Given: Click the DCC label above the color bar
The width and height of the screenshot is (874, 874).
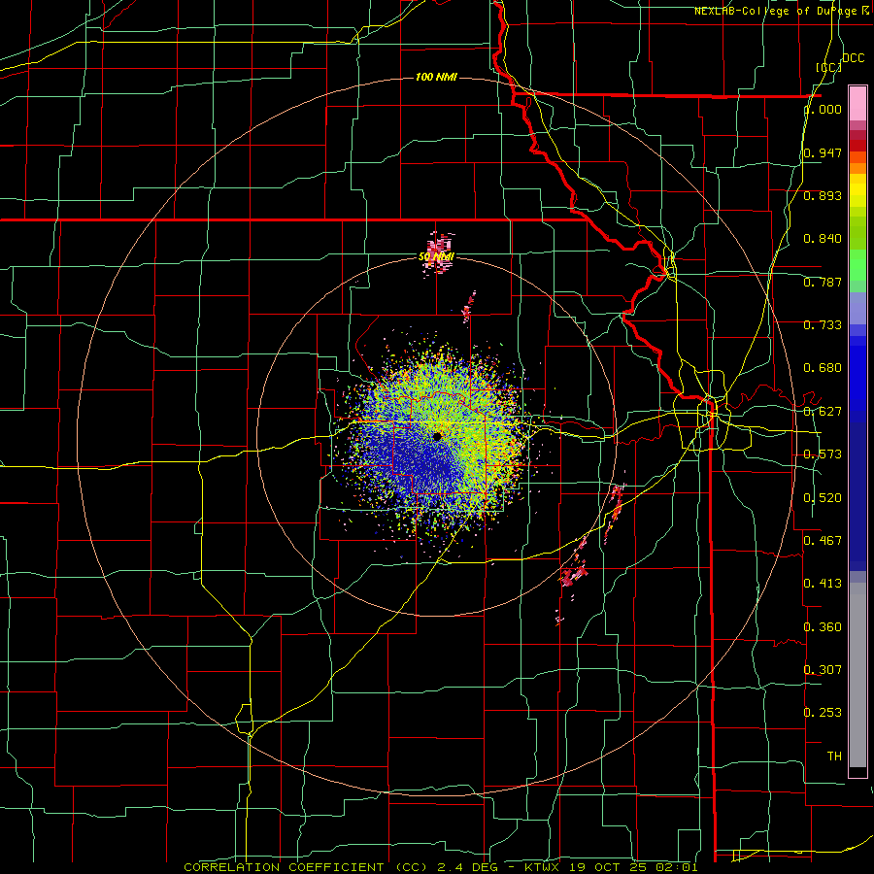Looking at the screenshot, I should pos(854,58).
